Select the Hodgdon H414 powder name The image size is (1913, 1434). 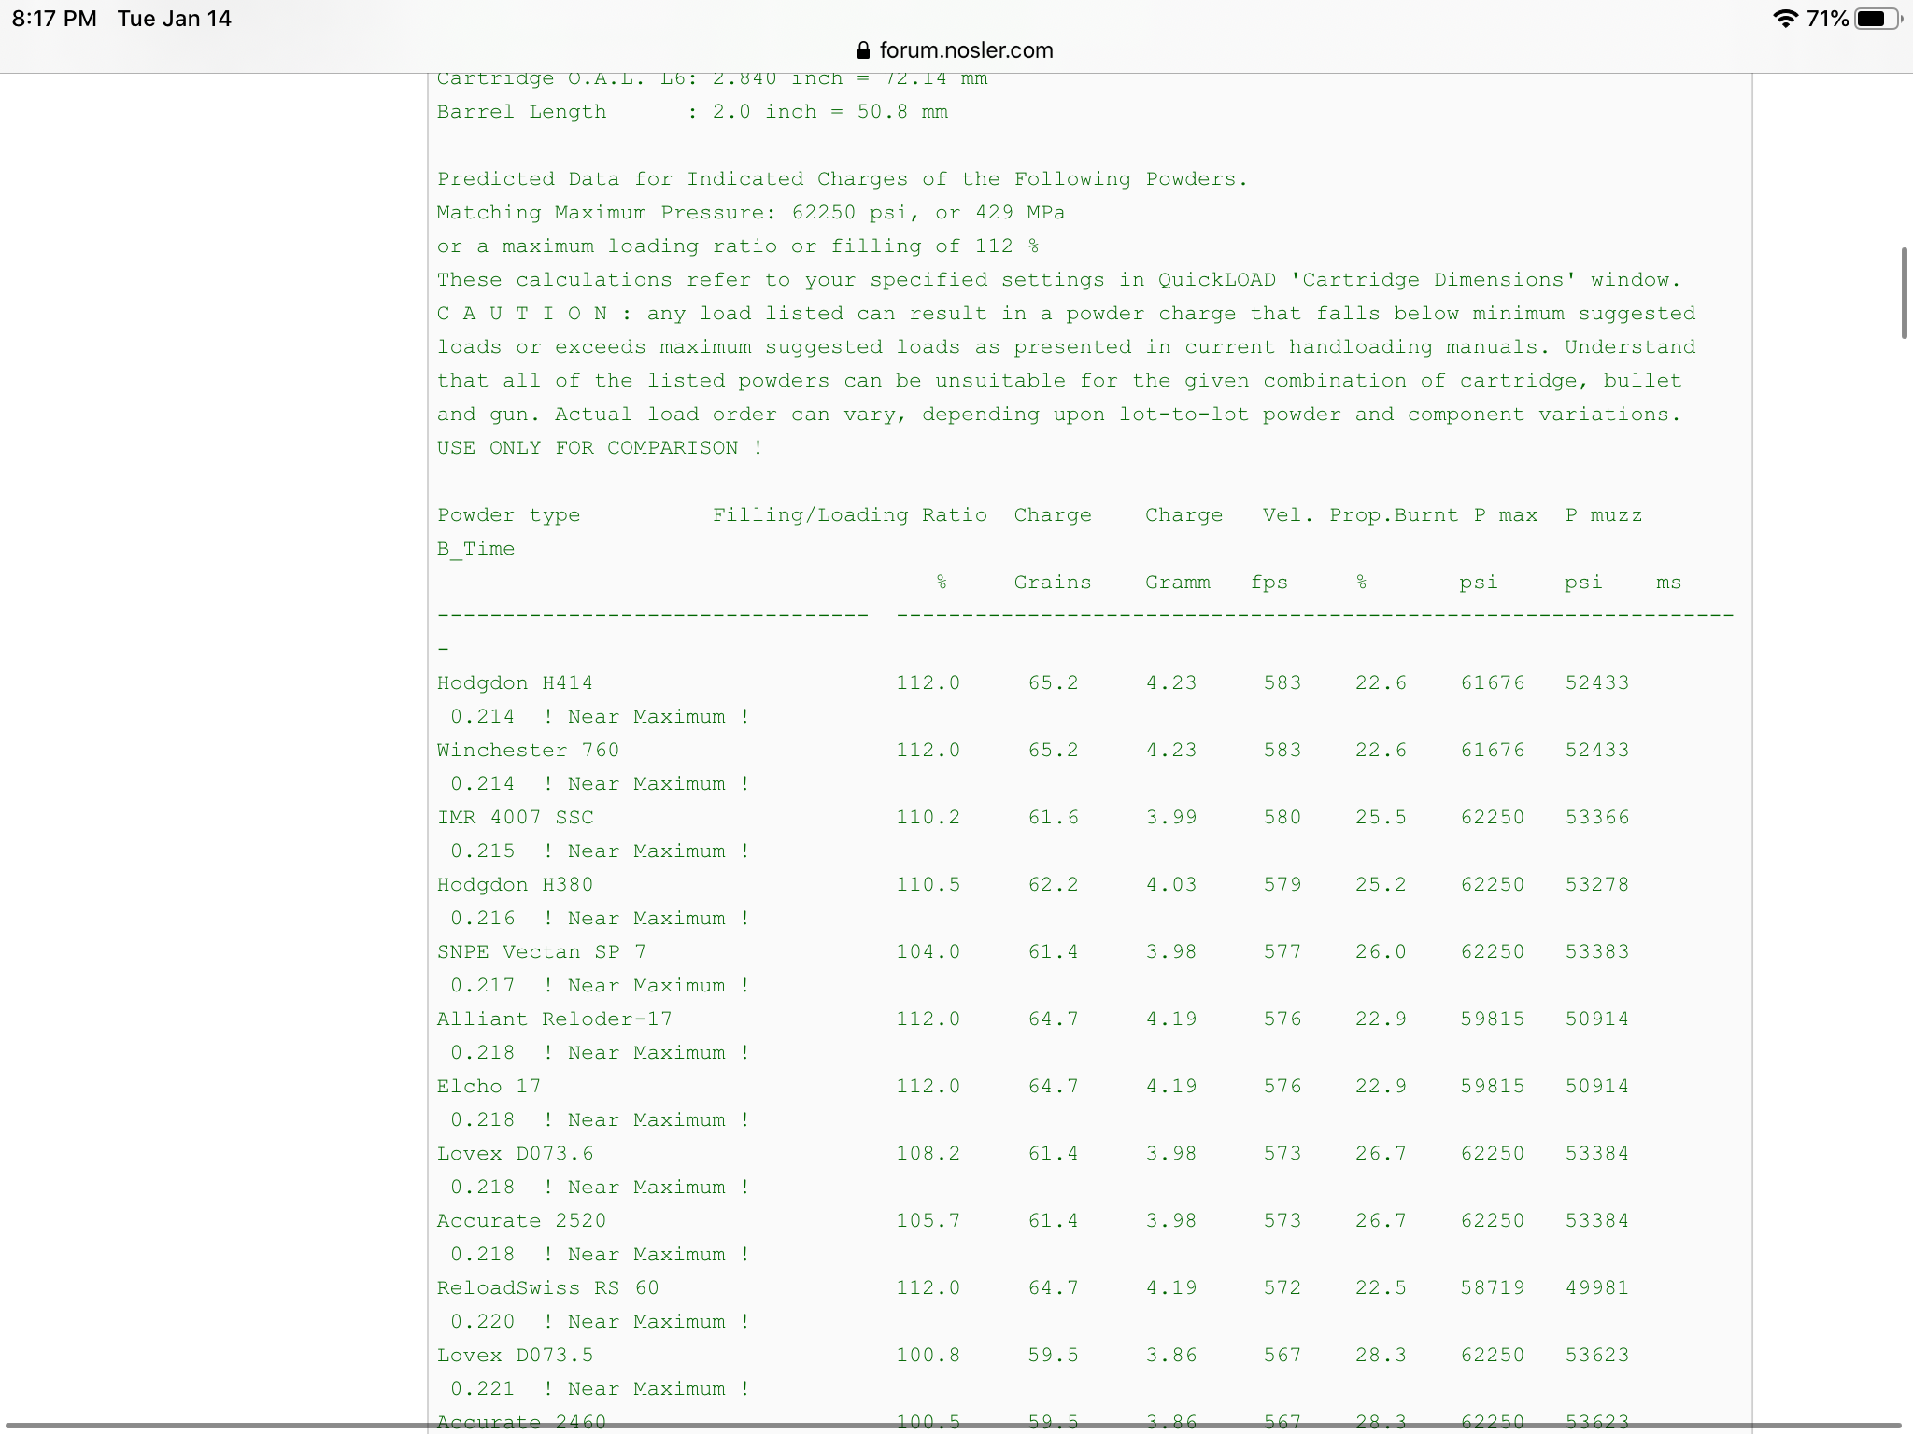tap(515, 683)
